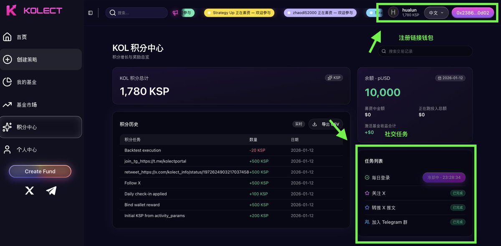Open the 首页 home sidebar item

[41, 37]
